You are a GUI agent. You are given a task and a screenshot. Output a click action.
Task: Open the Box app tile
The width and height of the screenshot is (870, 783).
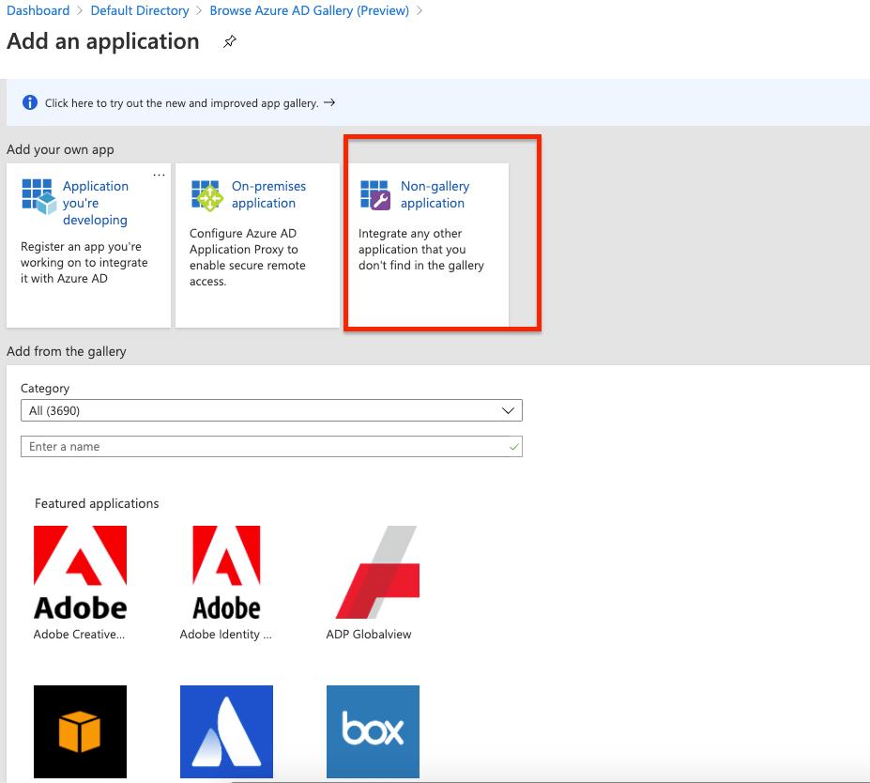[x=373, y=731]
